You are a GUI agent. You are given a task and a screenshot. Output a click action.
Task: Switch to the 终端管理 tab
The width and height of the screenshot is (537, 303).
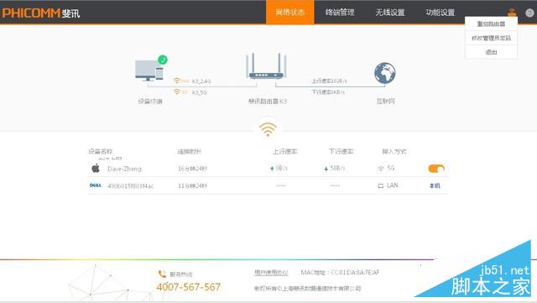tap(340, 13)
